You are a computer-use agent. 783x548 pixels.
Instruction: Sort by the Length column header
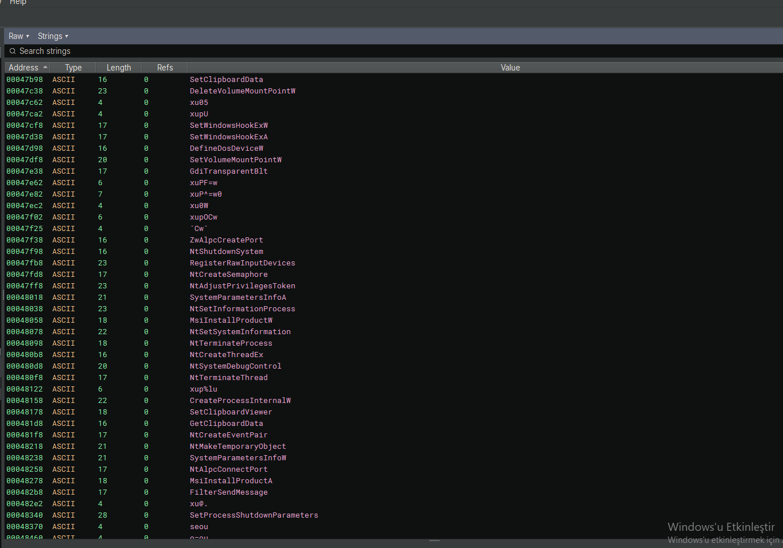tap(119, 68)
